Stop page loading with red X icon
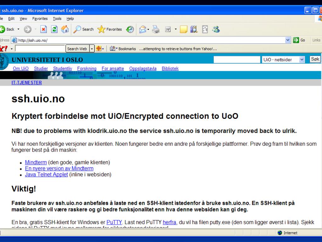 pos(43,29)
